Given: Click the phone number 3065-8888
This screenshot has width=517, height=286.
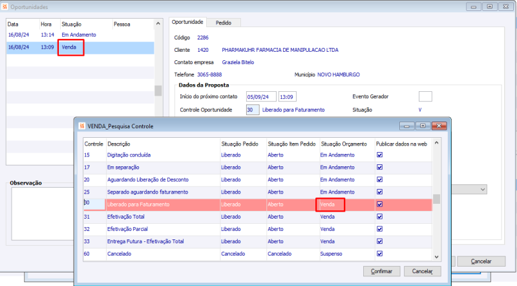Looking at the screenshot, I should pyautogui.click(x=209, y=74).
